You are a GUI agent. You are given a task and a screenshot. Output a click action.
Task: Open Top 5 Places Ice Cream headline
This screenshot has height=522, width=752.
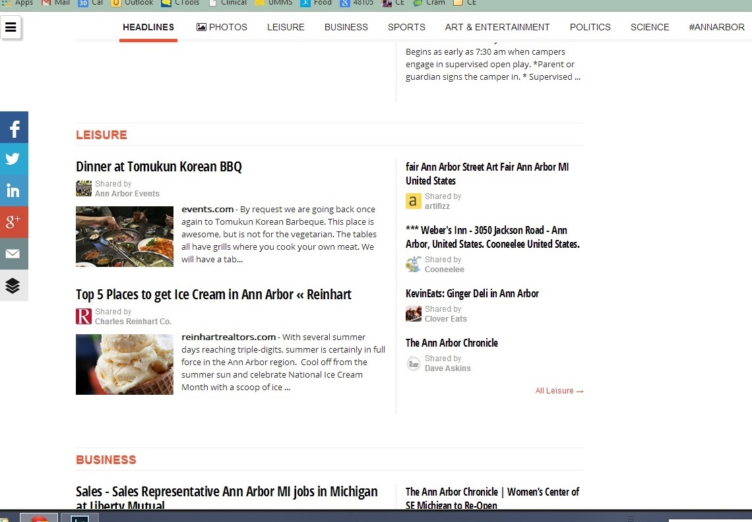tap(214, 295)
